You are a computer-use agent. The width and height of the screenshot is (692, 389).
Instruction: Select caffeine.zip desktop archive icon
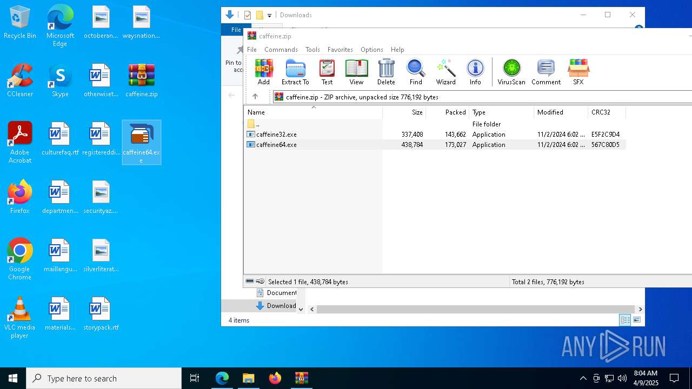142,81
